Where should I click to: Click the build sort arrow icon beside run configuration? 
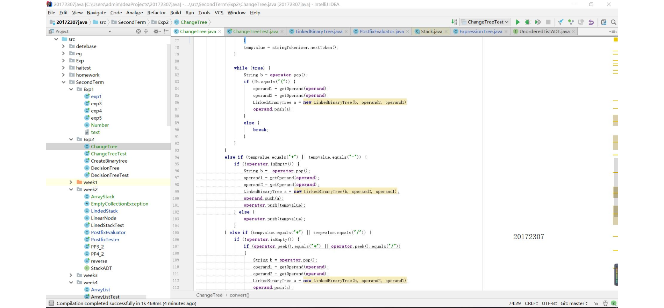pyautogui.click(x=454, y=22)
